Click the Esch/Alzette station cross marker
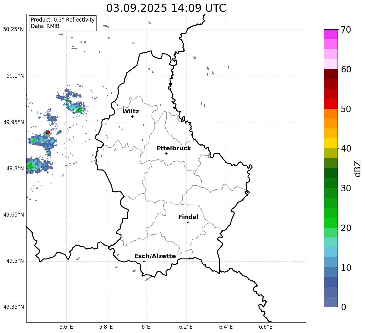 [144, 261]
